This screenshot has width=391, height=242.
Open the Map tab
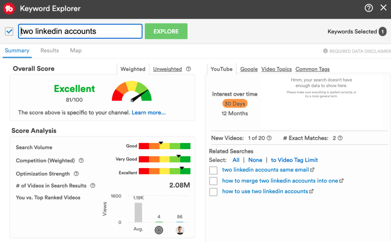coord(76,51)
